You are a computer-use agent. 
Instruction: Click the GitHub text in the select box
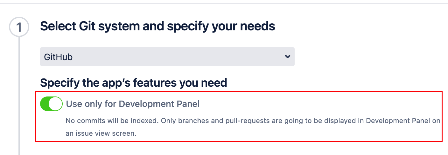tap(58, 57)
